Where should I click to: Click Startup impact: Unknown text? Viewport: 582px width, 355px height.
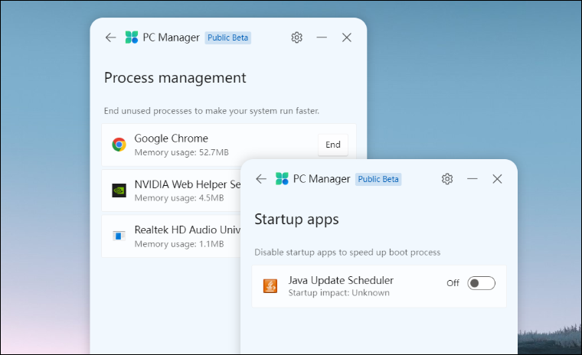[x=339, y=293]
